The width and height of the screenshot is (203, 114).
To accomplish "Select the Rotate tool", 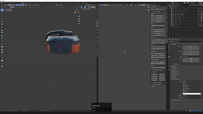I will 2,19.
